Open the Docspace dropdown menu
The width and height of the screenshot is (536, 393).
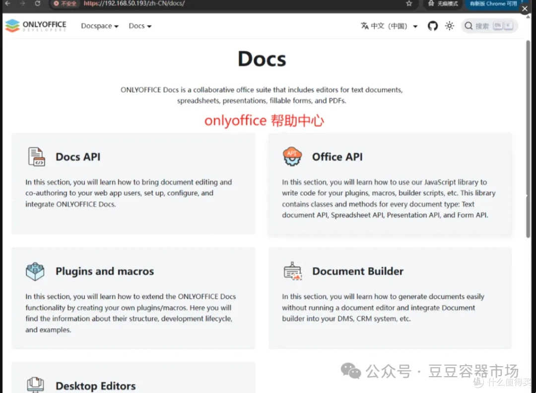(99, 26)
